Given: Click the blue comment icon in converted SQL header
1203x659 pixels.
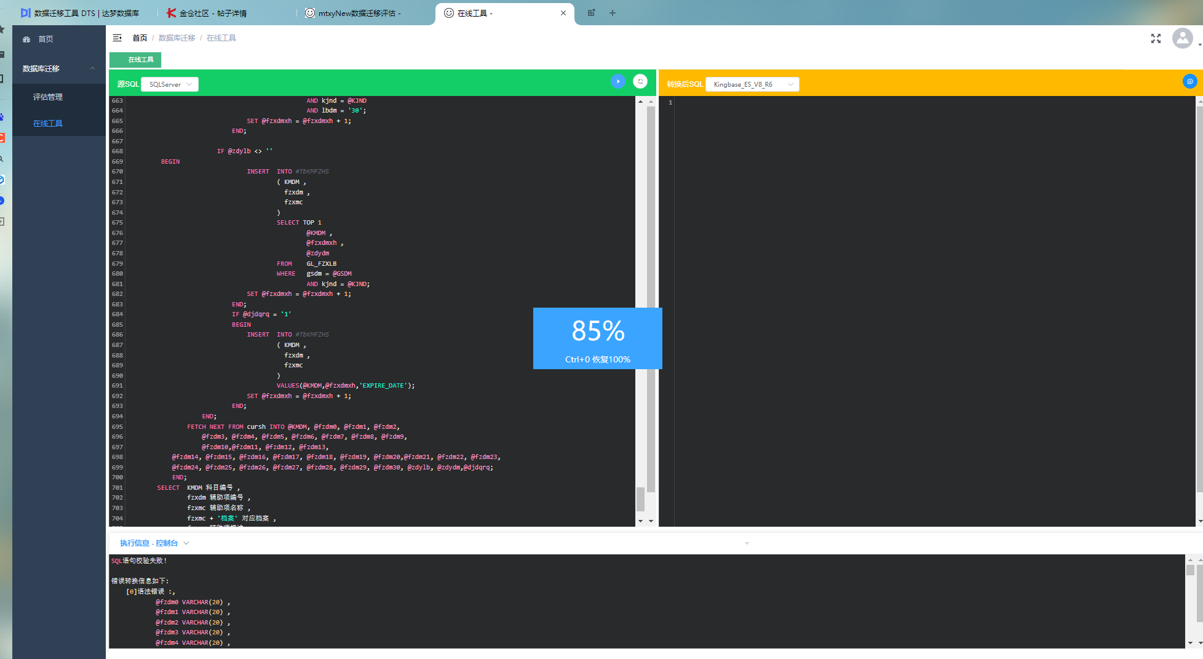Looking at the screenshot, I should pyautogui.click(x=1189, y=81).
